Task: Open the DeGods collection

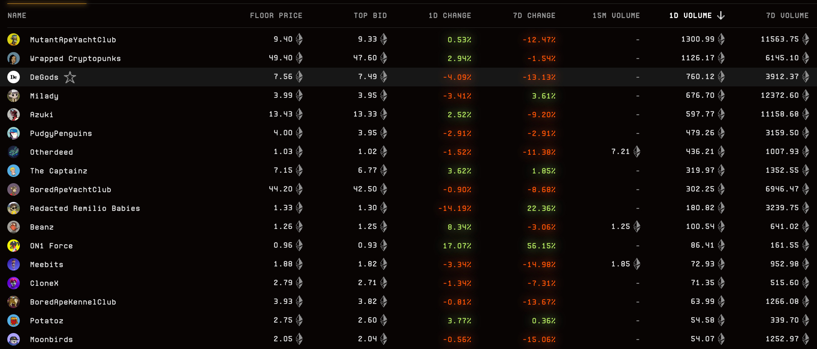Action: click(x=44, y=77)
